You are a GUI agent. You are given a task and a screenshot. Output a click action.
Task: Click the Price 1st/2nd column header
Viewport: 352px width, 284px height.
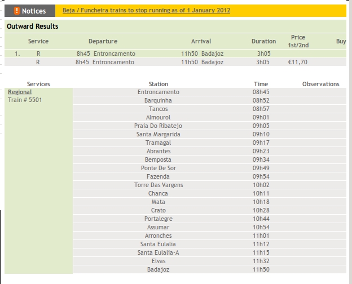[298, 41]
